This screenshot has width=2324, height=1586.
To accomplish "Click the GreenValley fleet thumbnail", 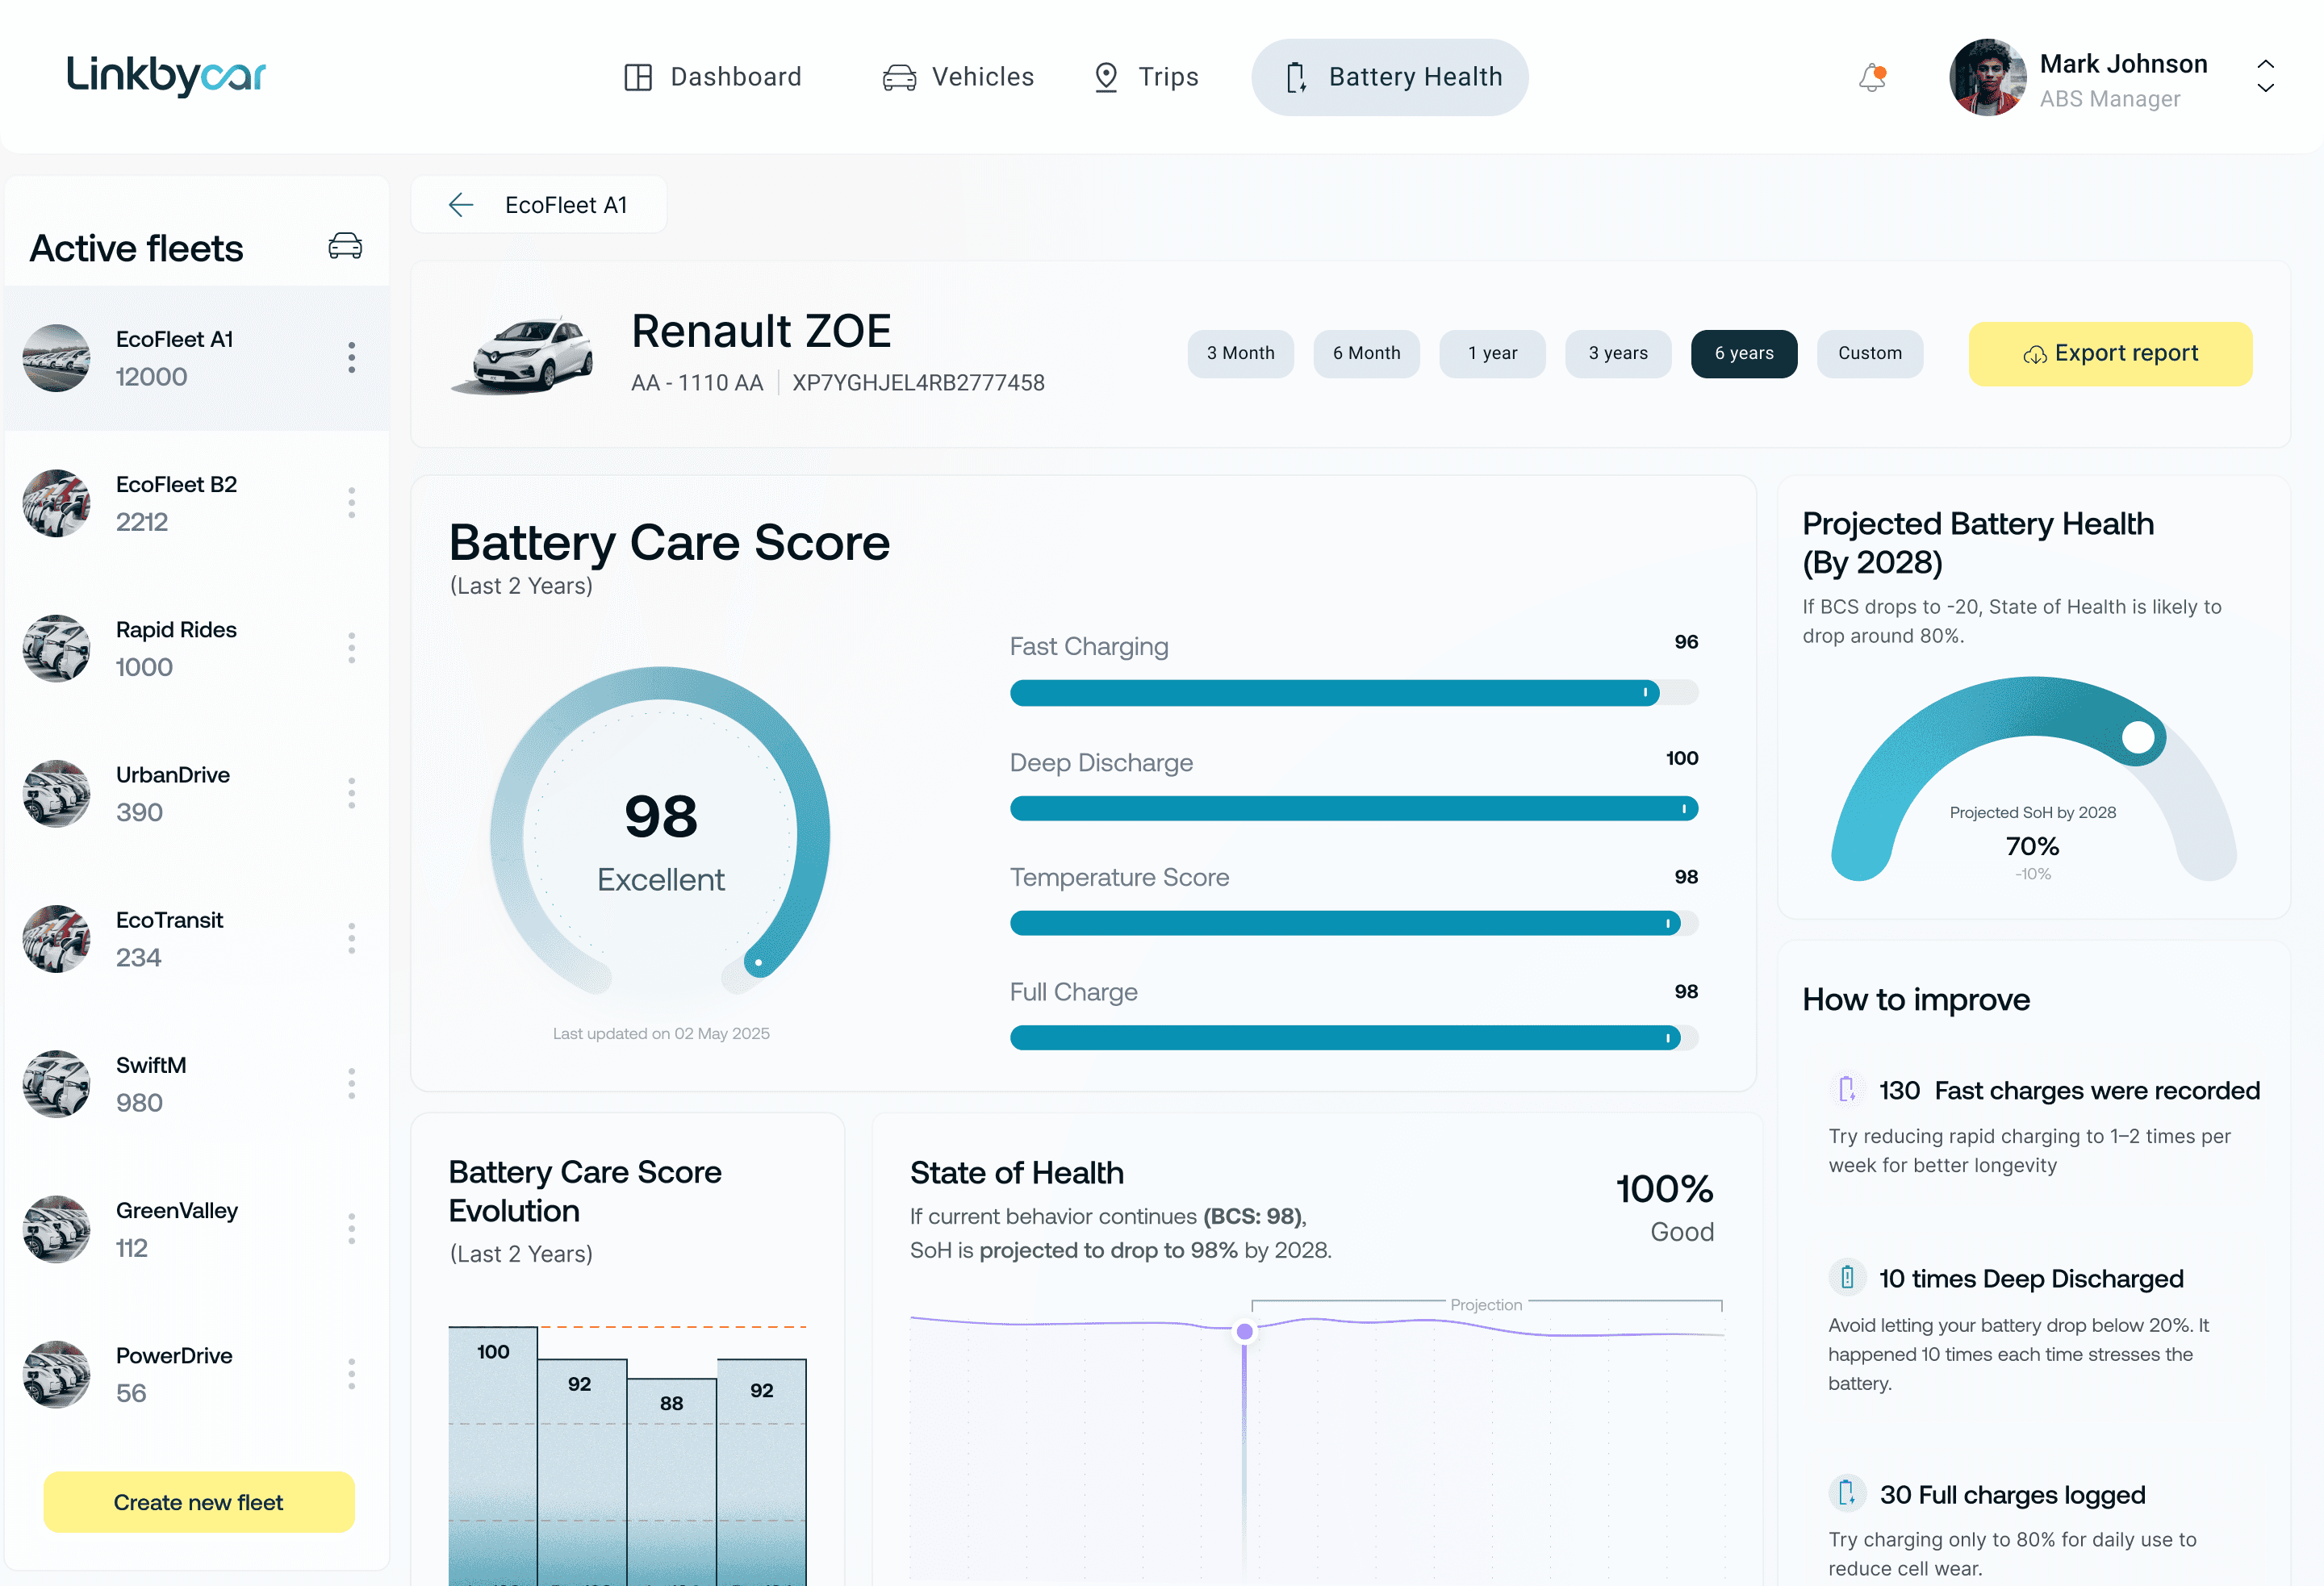I will 56,1229.
